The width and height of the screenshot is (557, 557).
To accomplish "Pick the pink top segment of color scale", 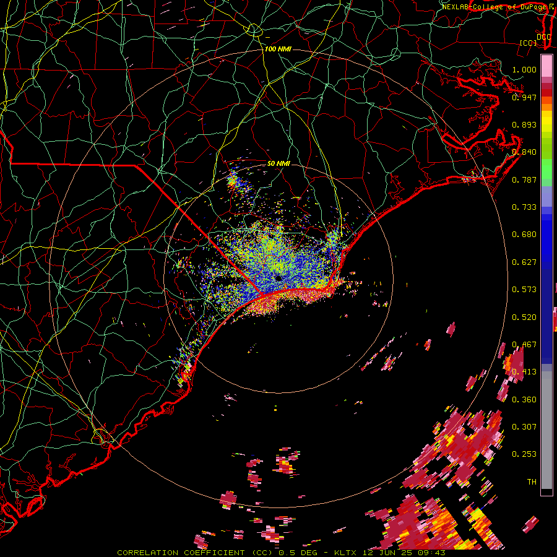I will 546,66.
